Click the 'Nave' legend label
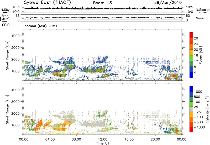 [200, 18]
